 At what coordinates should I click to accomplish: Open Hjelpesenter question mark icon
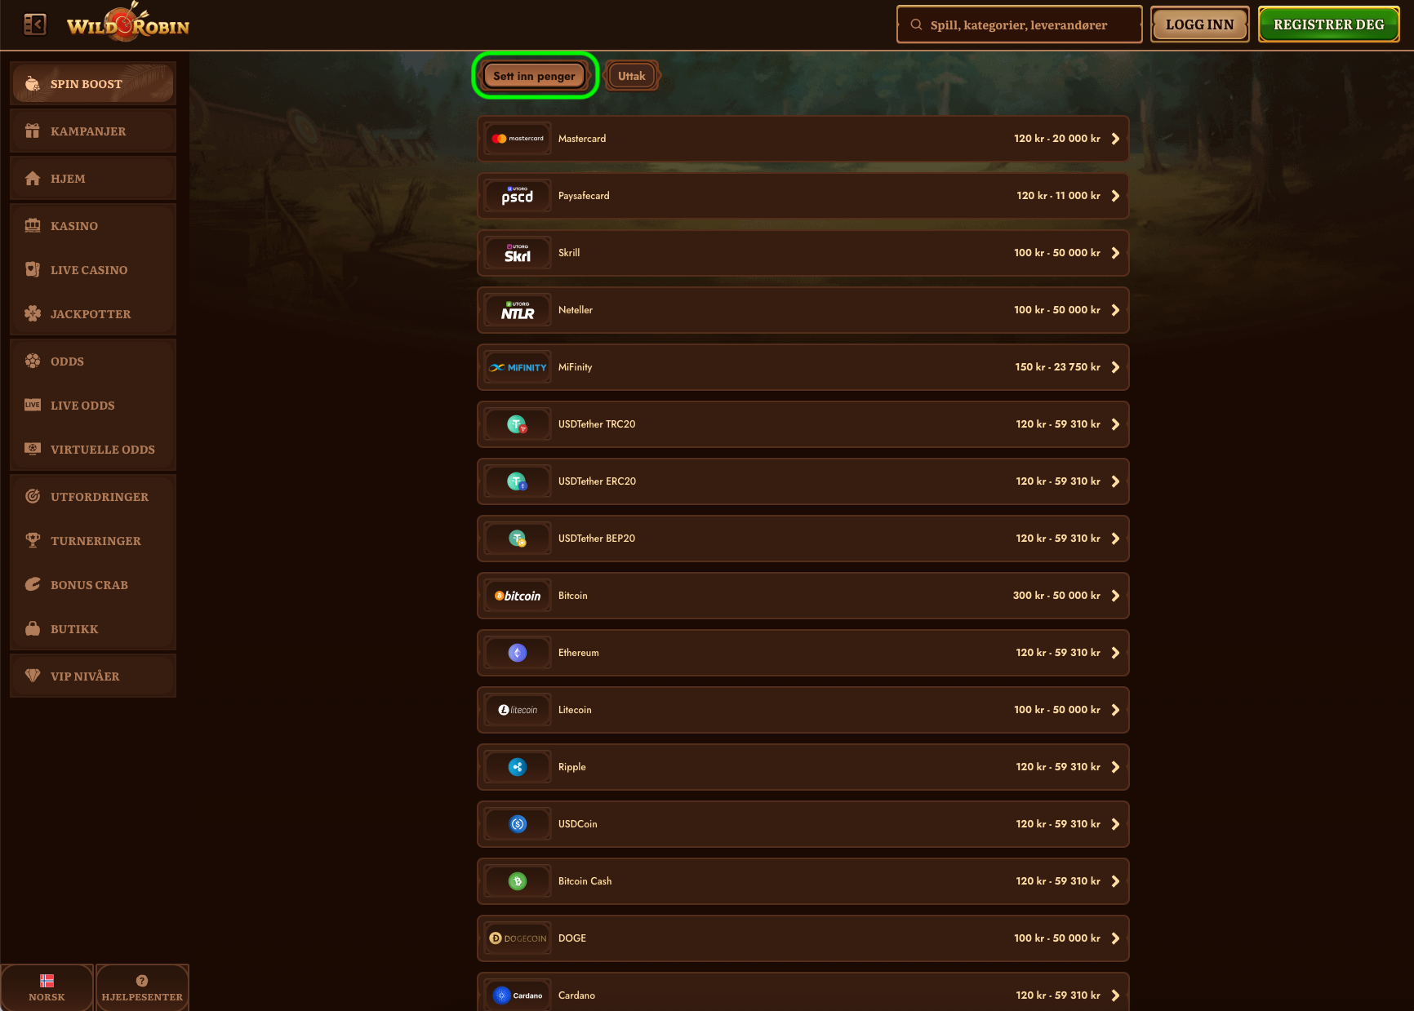click(x=142, y=981)
